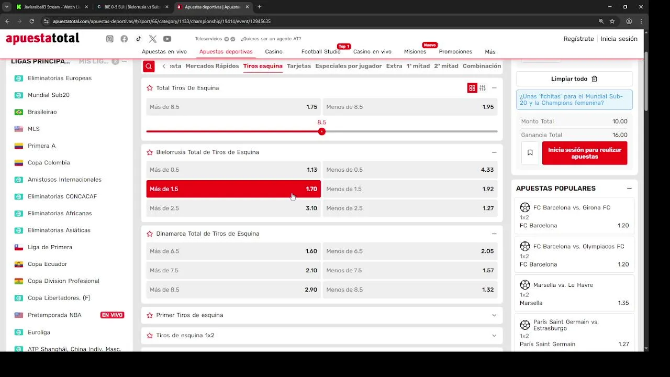This screenshot has width=670, height=377.
Task: Open the Casino menu item
Action: (x=274, y=52)
